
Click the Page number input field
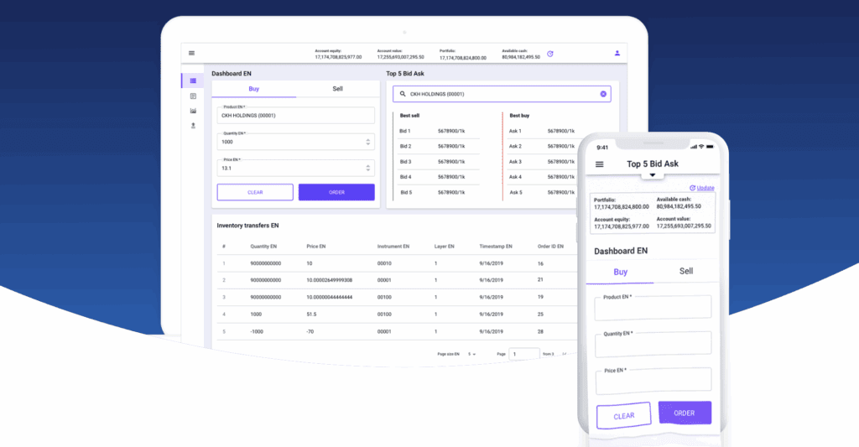click(x=524, y=354)
